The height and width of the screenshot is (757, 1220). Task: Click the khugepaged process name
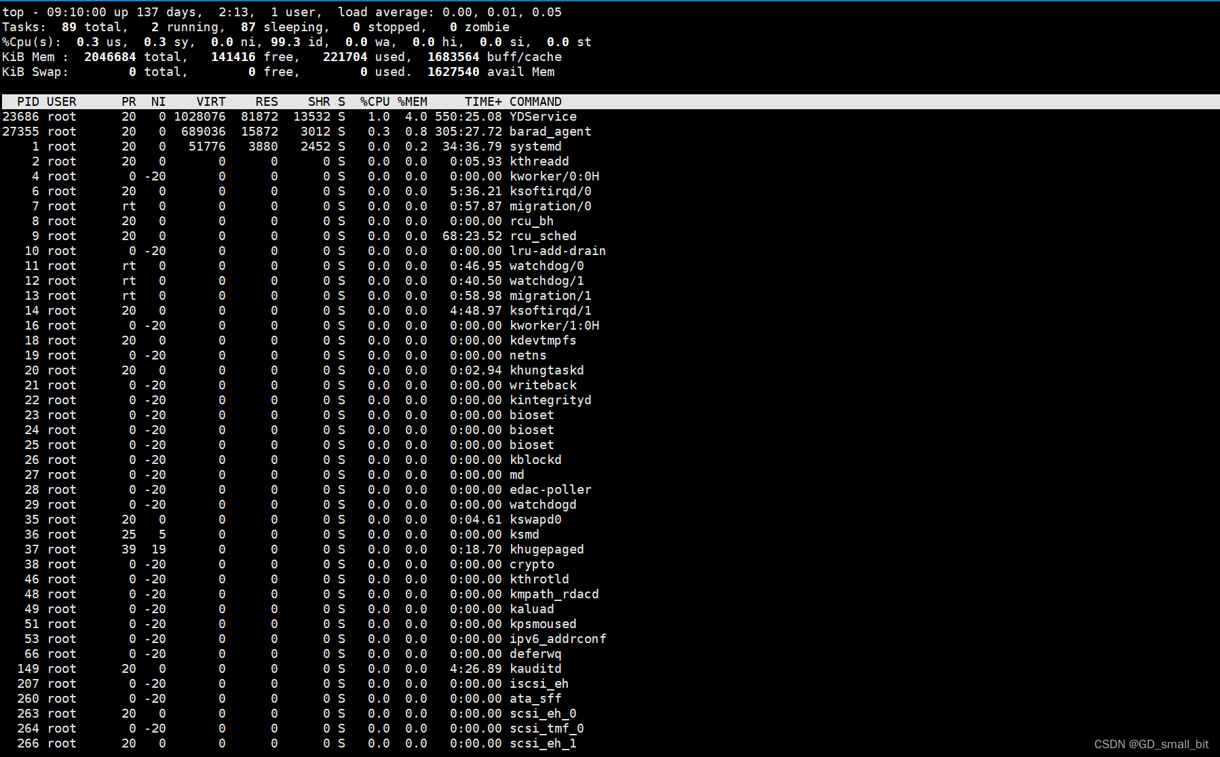[547, 549]
